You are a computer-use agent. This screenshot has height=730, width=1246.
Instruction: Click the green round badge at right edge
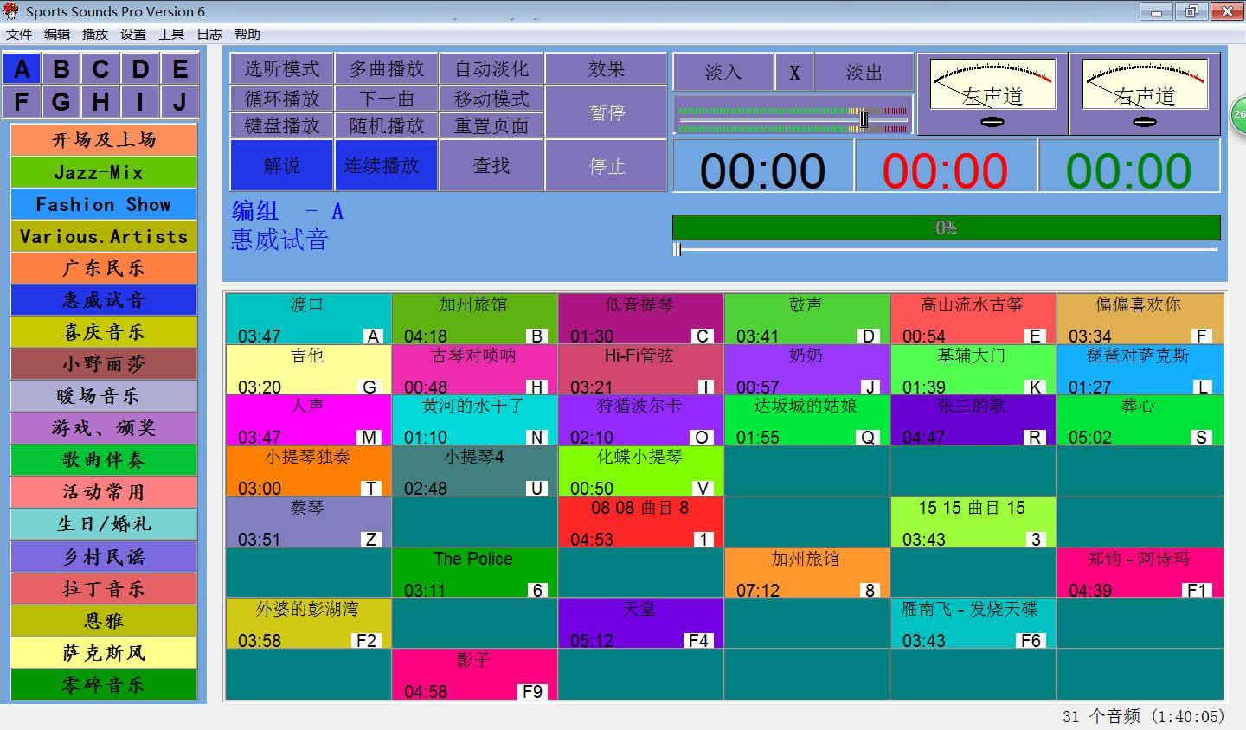point(1238,114)
